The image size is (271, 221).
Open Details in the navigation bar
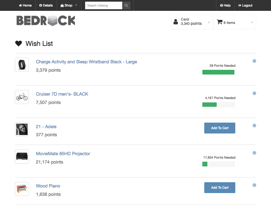(x=46, y=5)
